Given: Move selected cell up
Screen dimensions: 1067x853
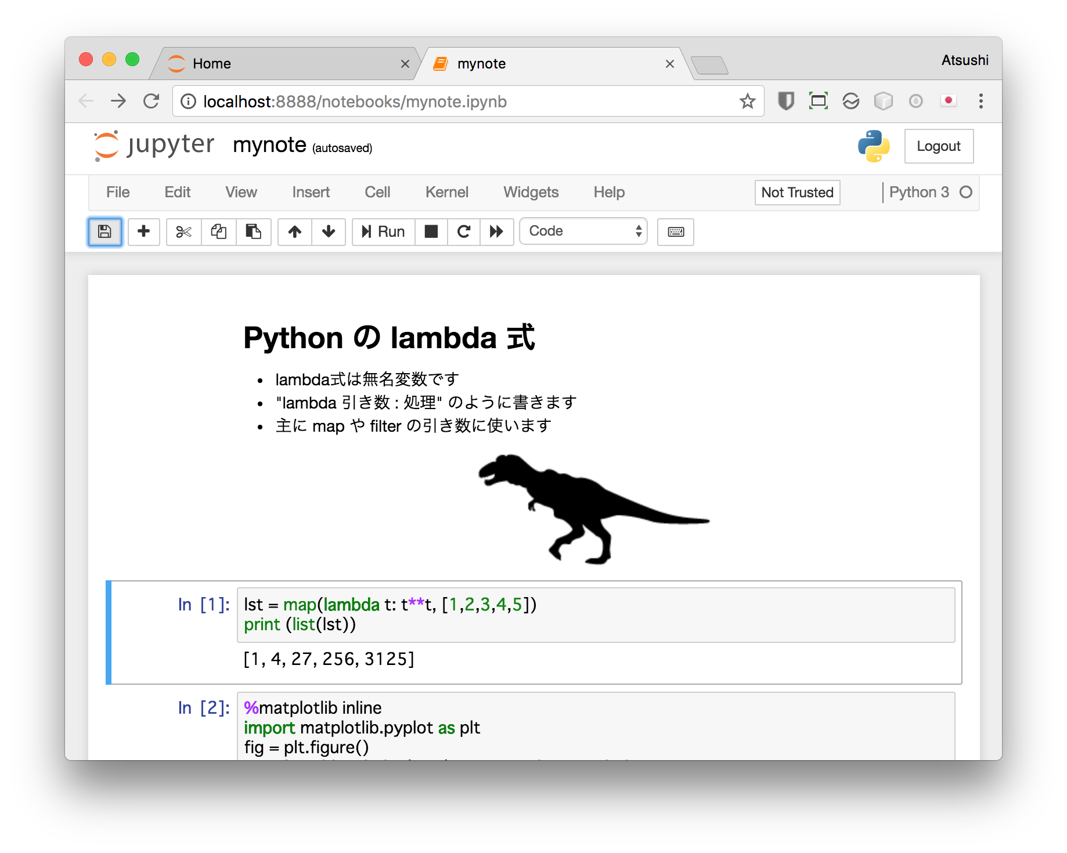Looking at the screenshot, I should 295,232.
